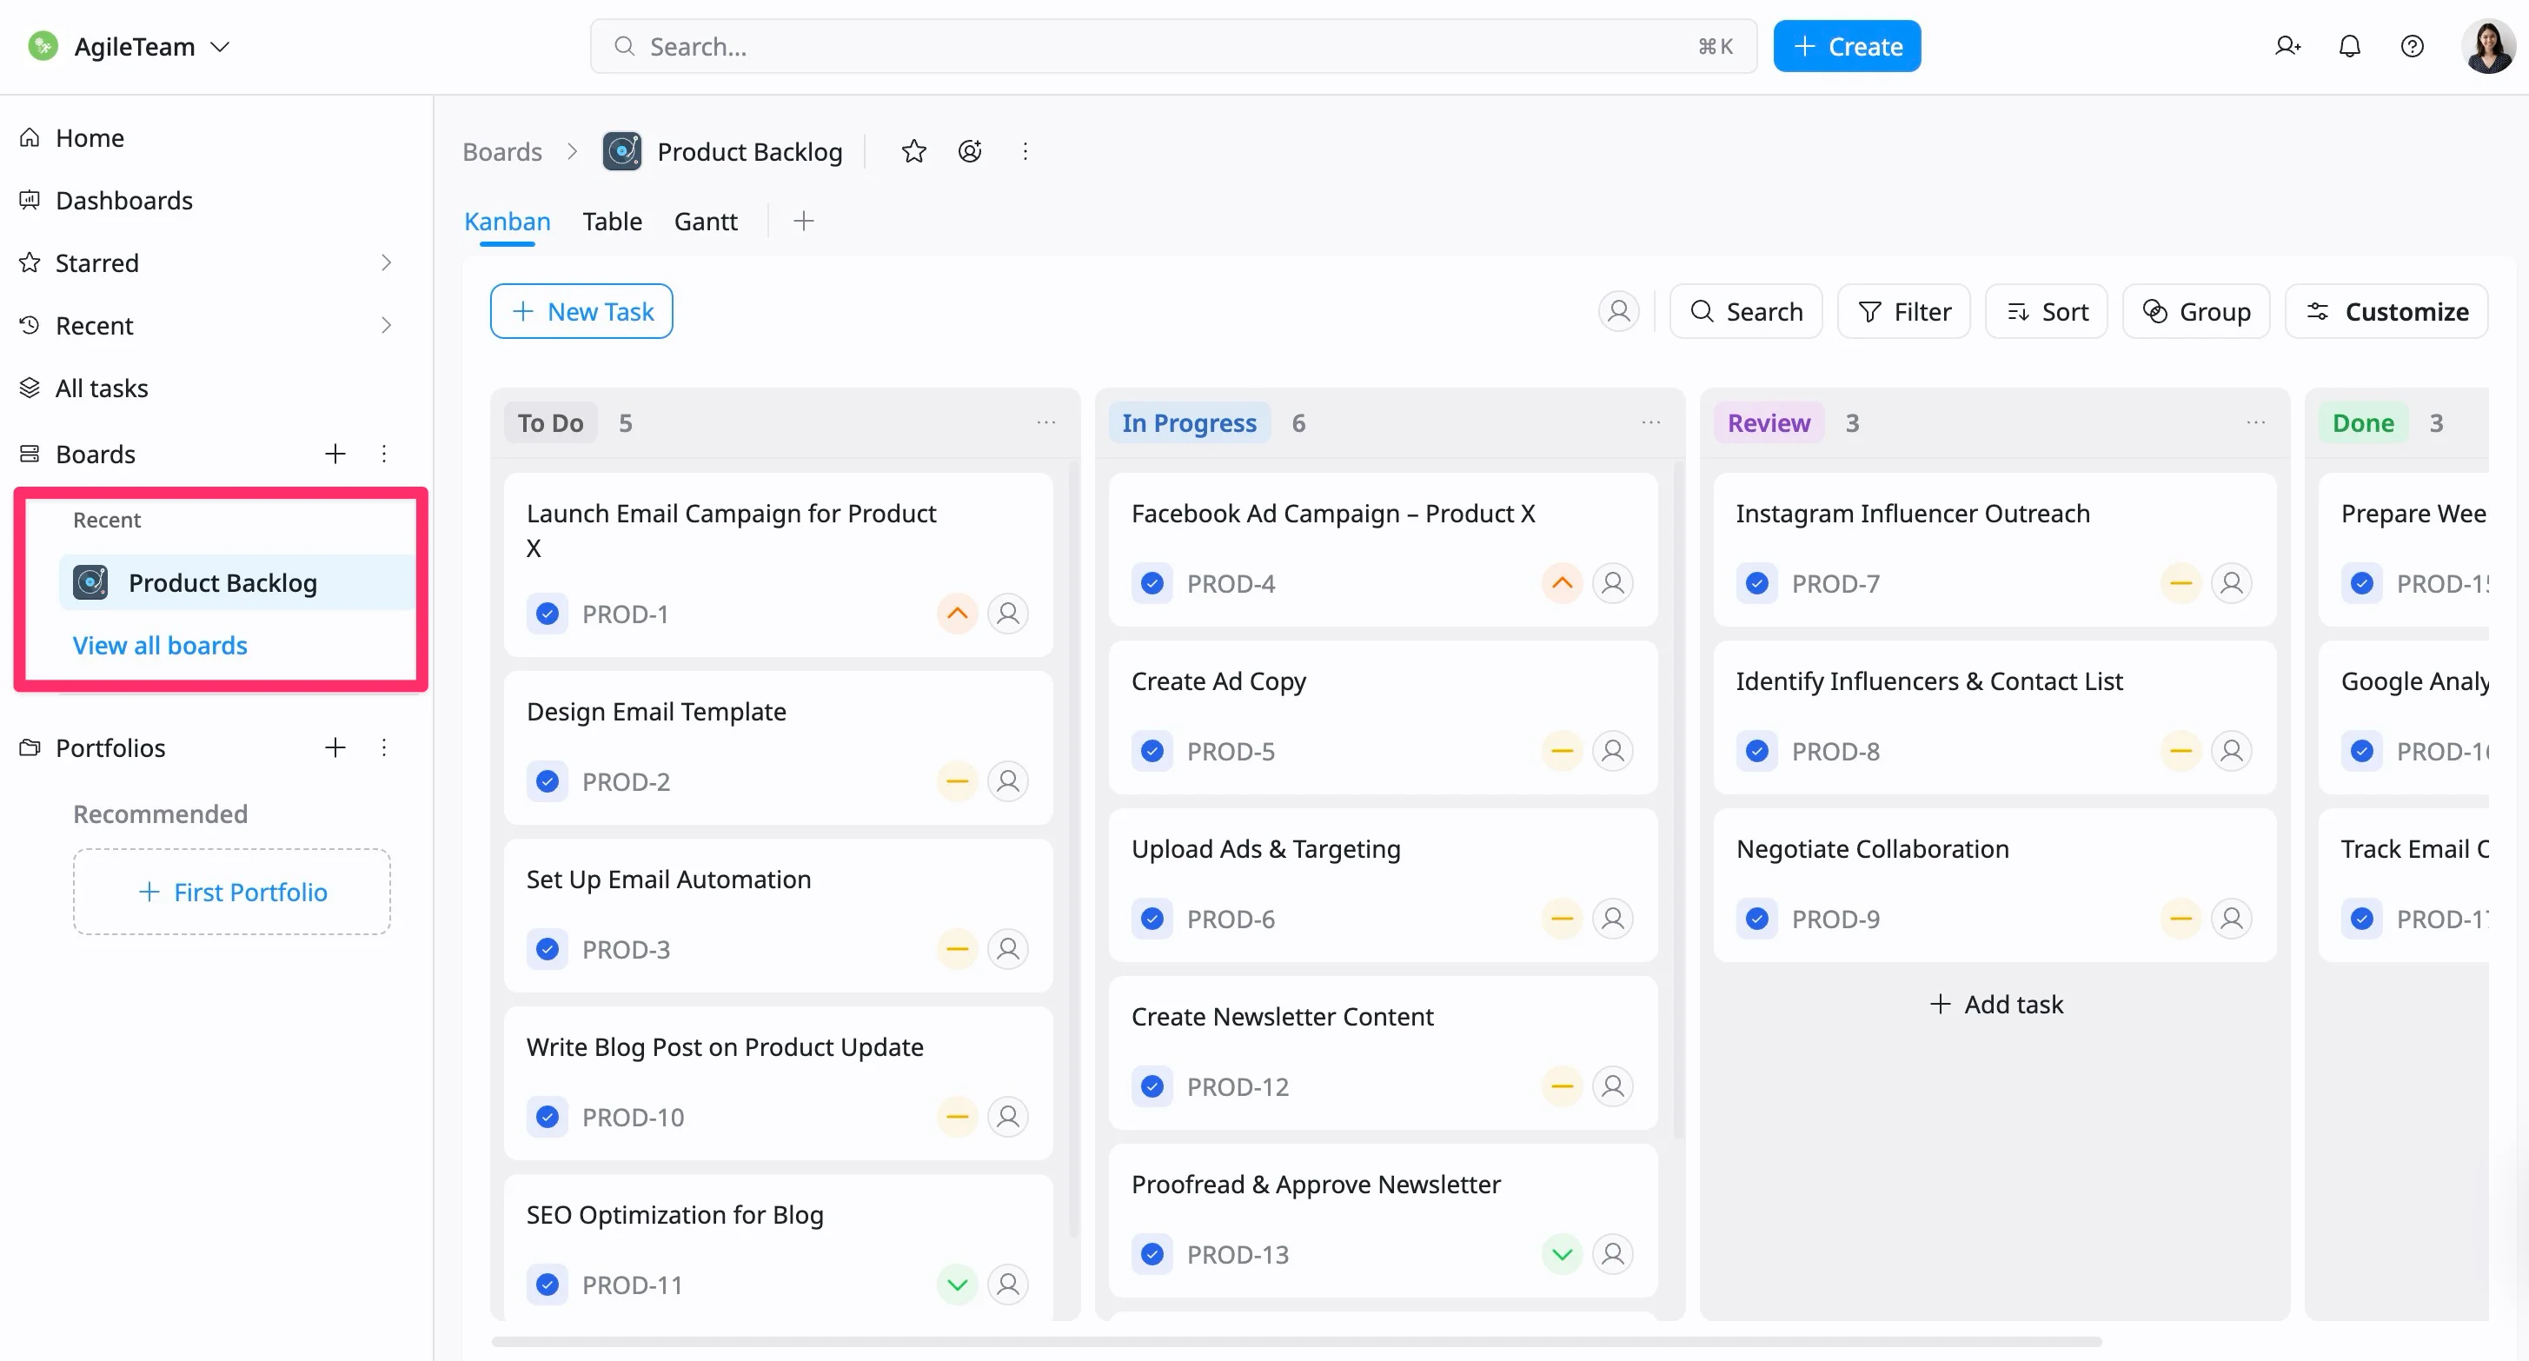
Task: Click the assignee filter avatar icon
Action: pyautogui.click(x=1618, y=311)
